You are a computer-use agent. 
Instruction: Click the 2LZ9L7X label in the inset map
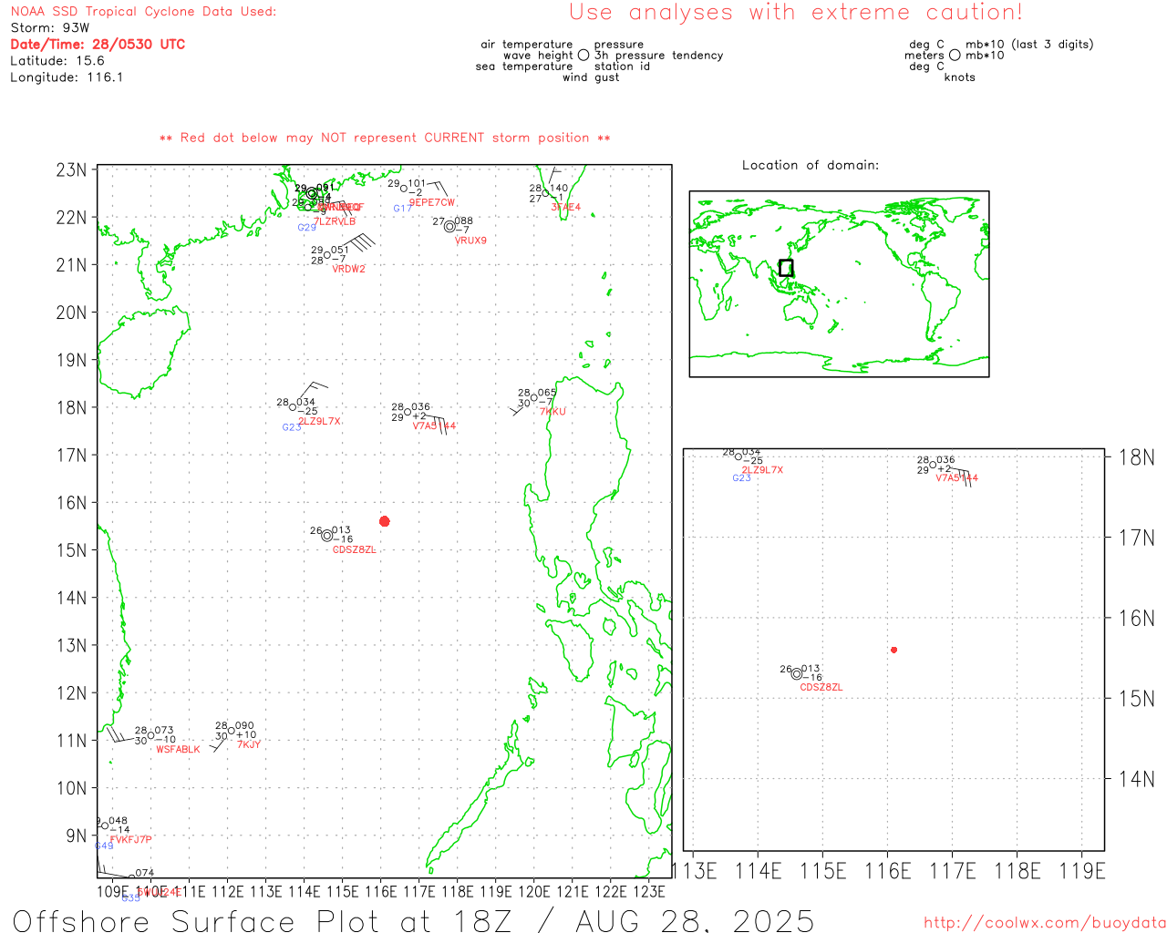tap(762, 470)
